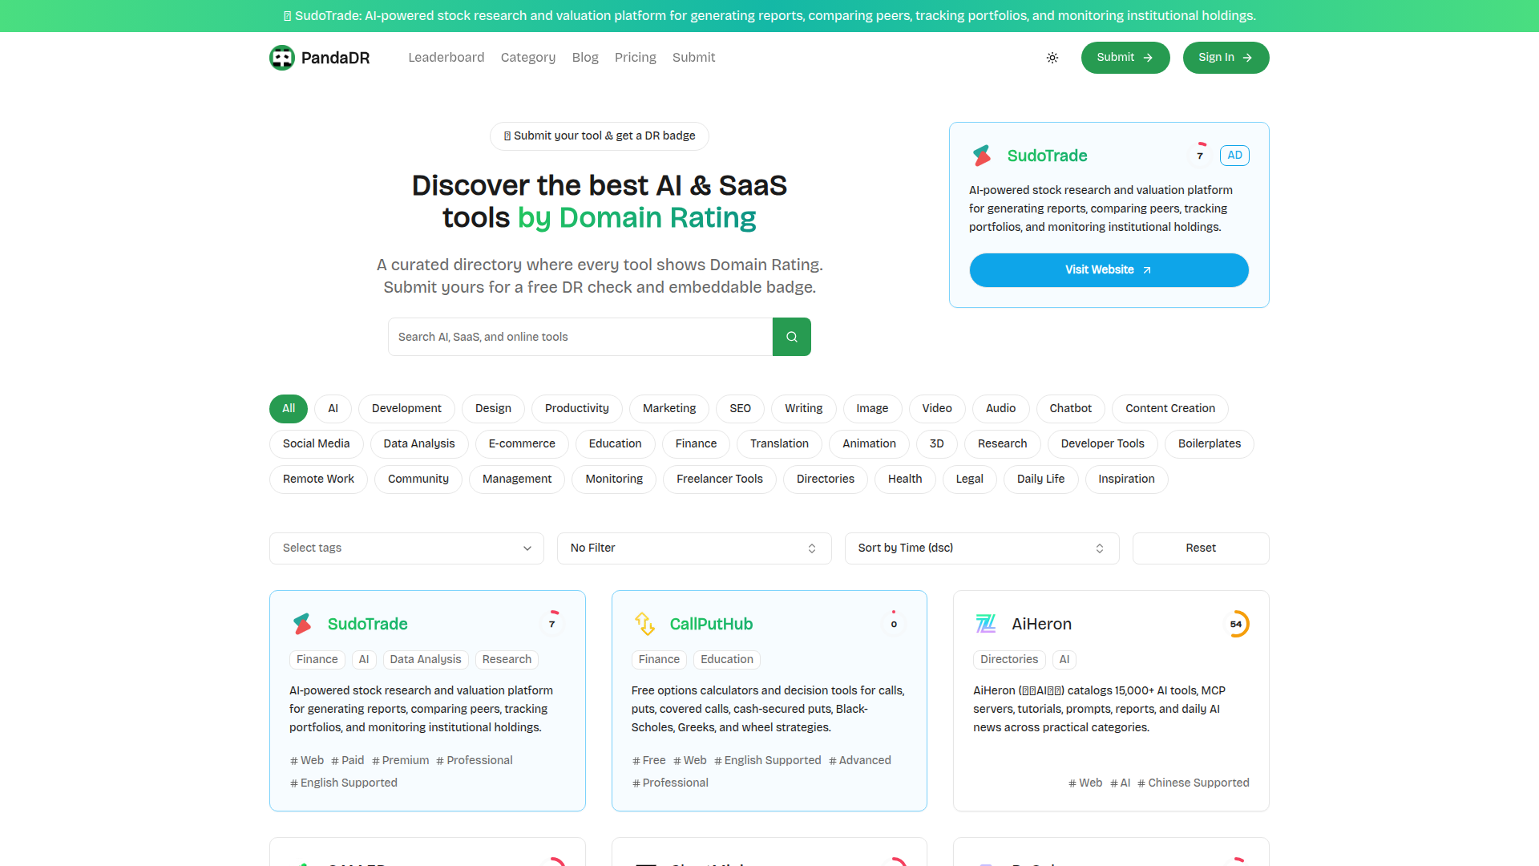Open the Select tags dropdown
This screenshot has height=866, width=1539.
pos(406,548)
